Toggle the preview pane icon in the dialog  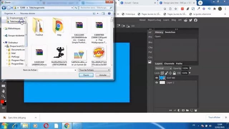click(103, 14)
